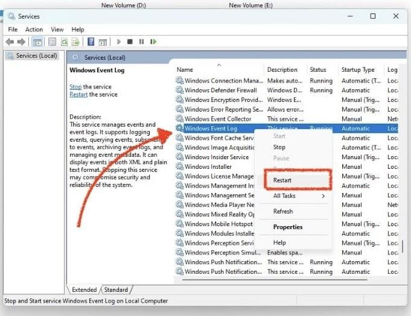Open the Help question-mark toolbar icon
Viewport: 411px width, 316px height.
coord(91,42)
